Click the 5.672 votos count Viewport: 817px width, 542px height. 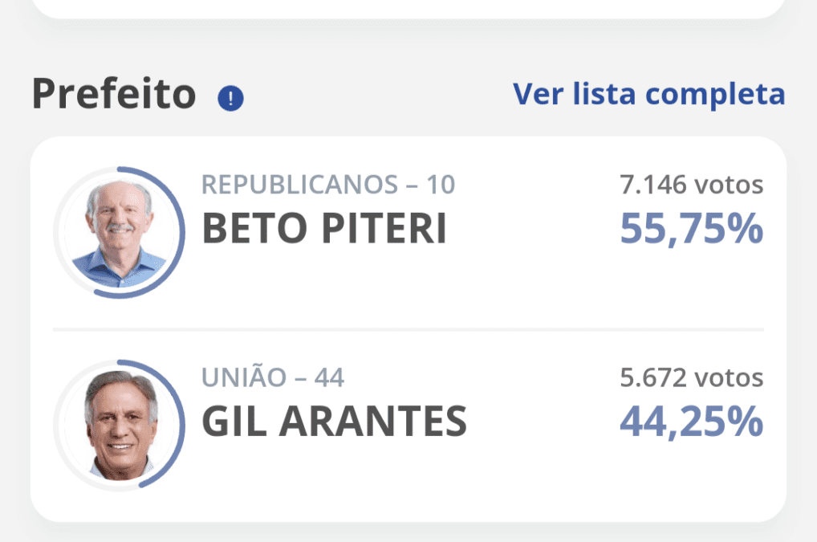[691, 377]
